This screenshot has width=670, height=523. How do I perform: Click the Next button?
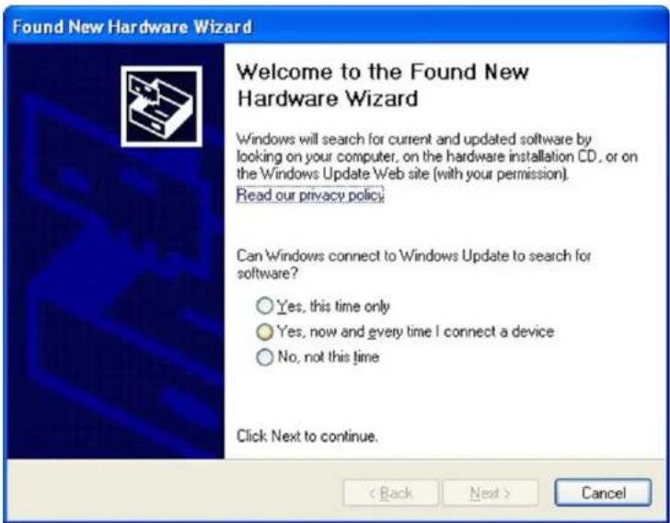pos(491,493)
